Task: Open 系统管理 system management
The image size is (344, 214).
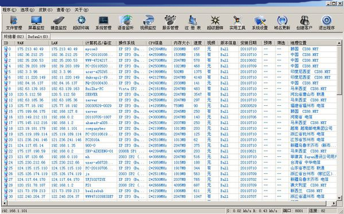Action: [103, 23]
